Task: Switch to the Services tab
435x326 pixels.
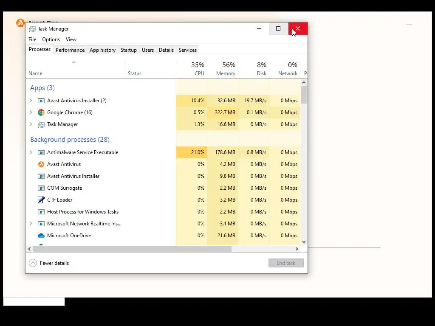Action: click(187, 50)
